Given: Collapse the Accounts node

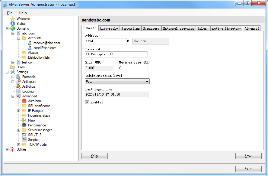Looking at the screenshot, I should [18, 38].
